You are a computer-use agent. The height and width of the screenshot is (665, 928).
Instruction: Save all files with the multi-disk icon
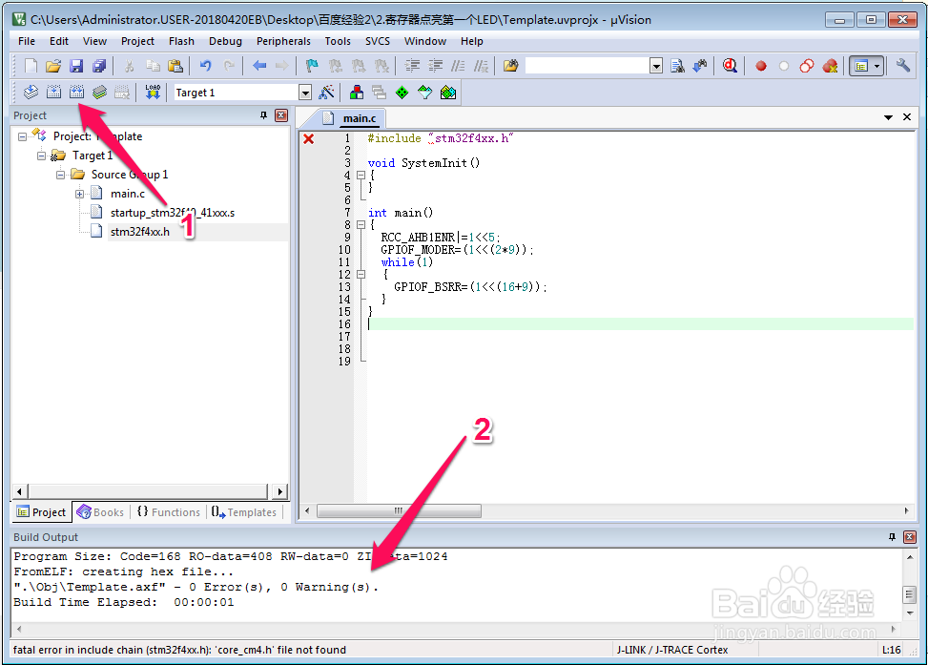coord(99,66)
